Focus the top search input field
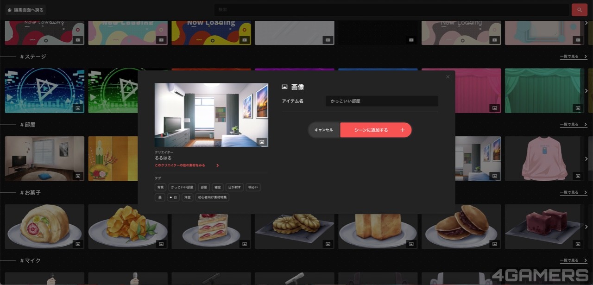593x285 pixels. point(391,10)
